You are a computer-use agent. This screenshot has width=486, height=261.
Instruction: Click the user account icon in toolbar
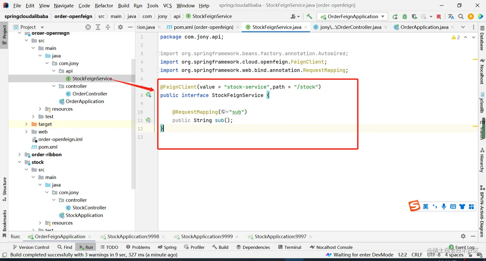point(295,16)
